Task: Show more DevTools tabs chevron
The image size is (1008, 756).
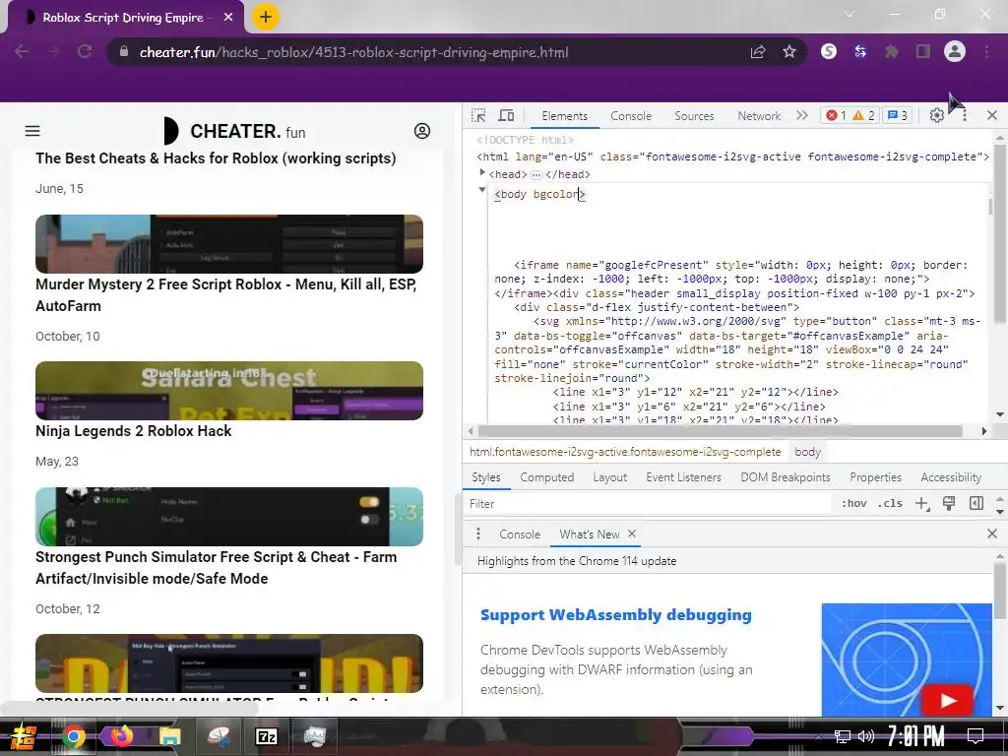Action: 801,116
